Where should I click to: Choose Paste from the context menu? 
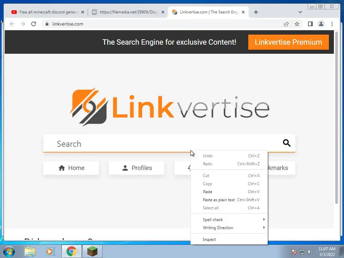point(229,192)
